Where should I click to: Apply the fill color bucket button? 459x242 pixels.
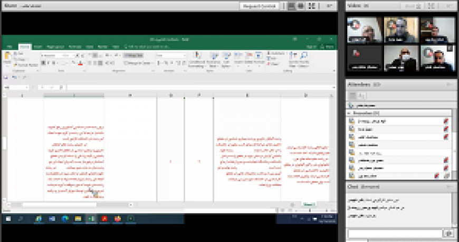pyautogui.click(x=73, y=63)
